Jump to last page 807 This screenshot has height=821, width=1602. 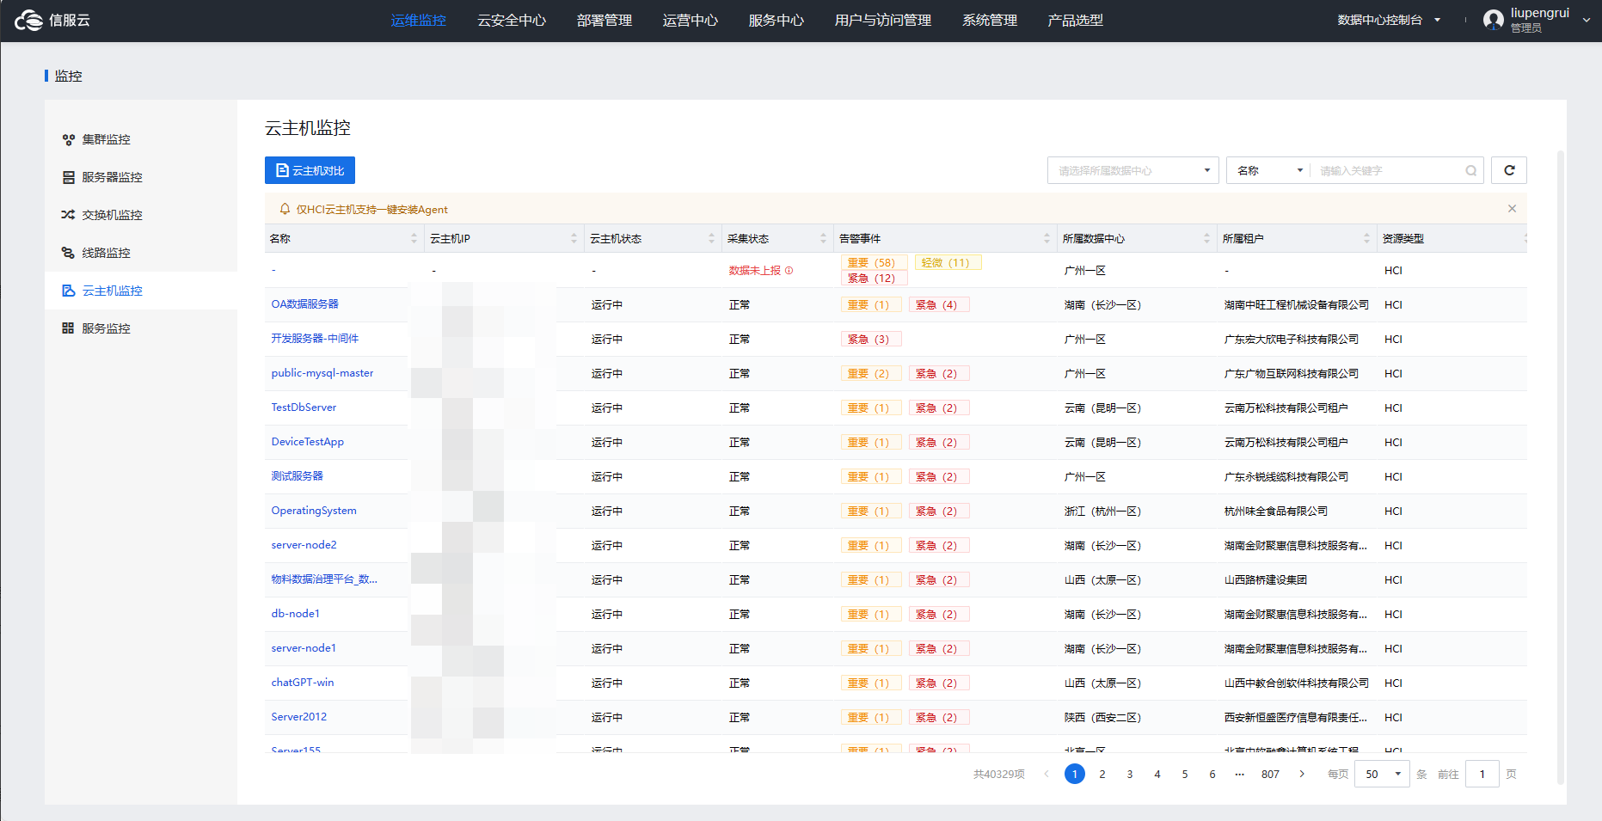click(x=1270, y=774)
